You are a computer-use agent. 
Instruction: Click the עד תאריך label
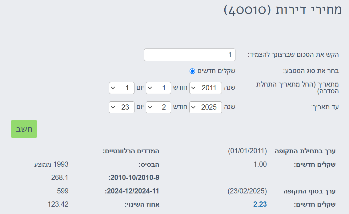pyautogui.click(x=324, y=107)
